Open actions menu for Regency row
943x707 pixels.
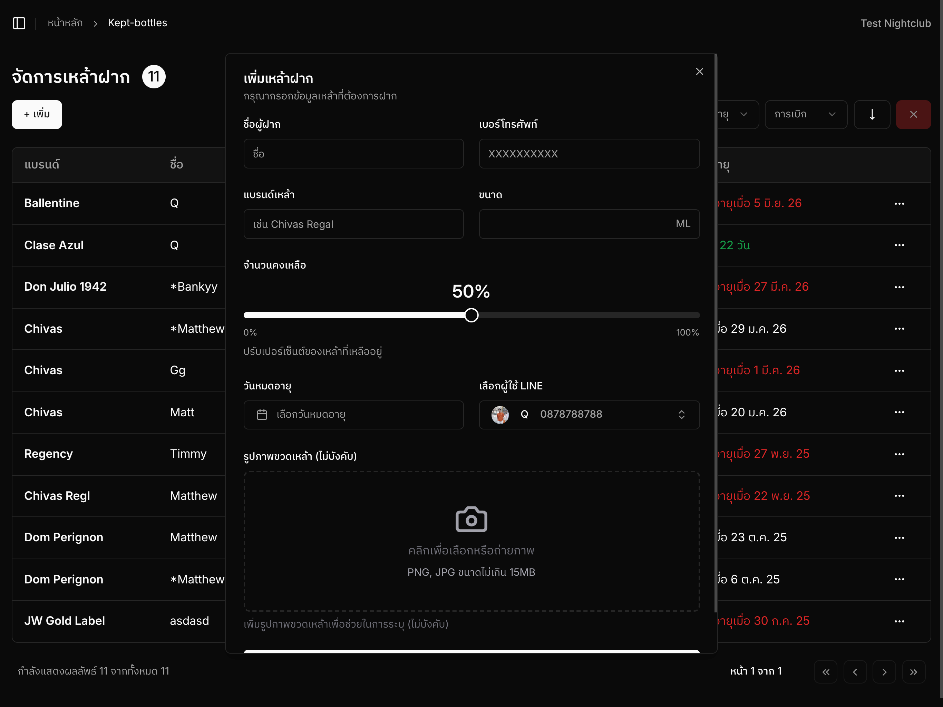[x=899, y=454]
